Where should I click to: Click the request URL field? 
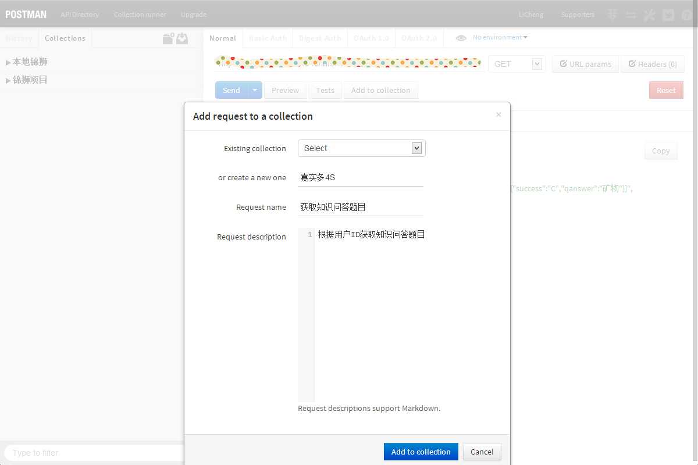[348, 63]
